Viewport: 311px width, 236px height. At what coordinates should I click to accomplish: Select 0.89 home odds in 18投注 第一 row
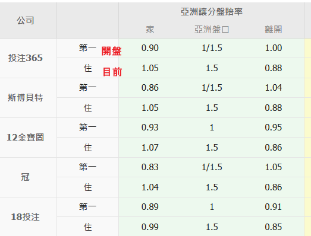[150, 207]
